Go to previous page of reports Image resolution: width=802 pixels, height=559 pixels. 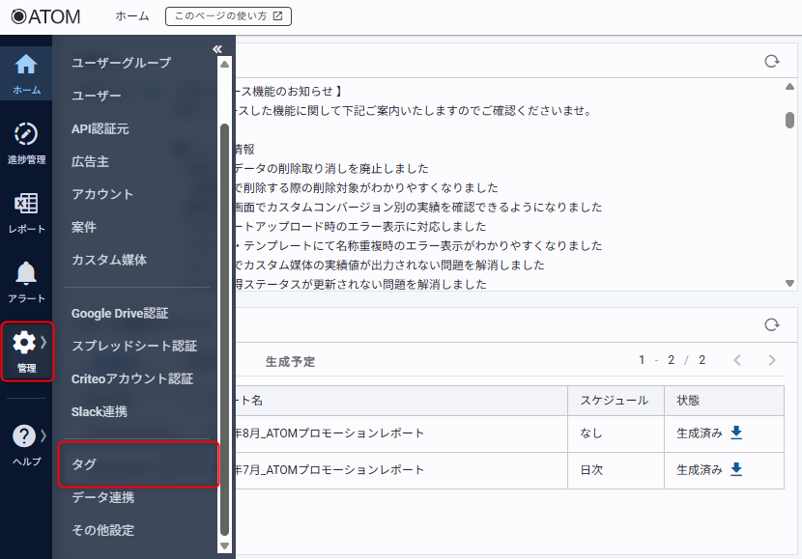[x=737, y=360]
